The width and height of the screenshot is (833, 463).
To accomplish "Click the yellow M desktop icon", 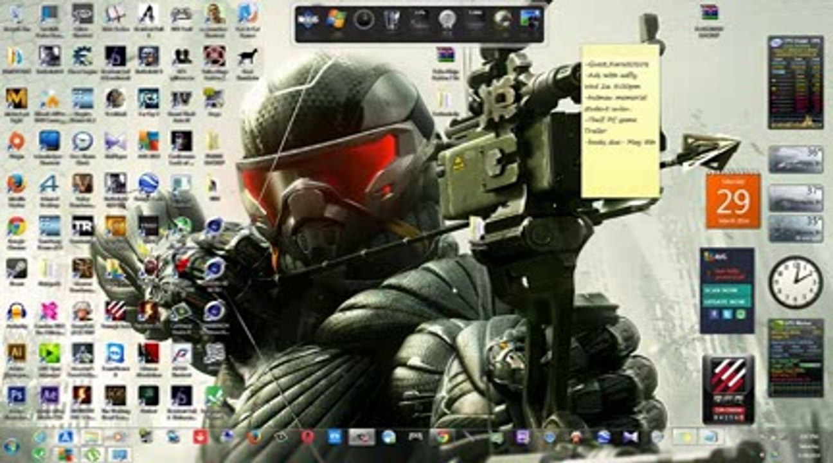I will point(16,98).
